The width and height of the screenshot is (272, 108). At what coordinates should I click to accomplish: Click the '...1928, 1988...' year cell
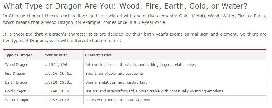(63, 82)
